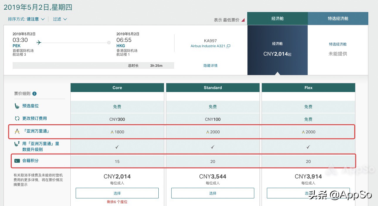Screen dimensions: 378x206
Task: Click the airplane icon on the flight timeline
Action: click(x=39, y=42)
